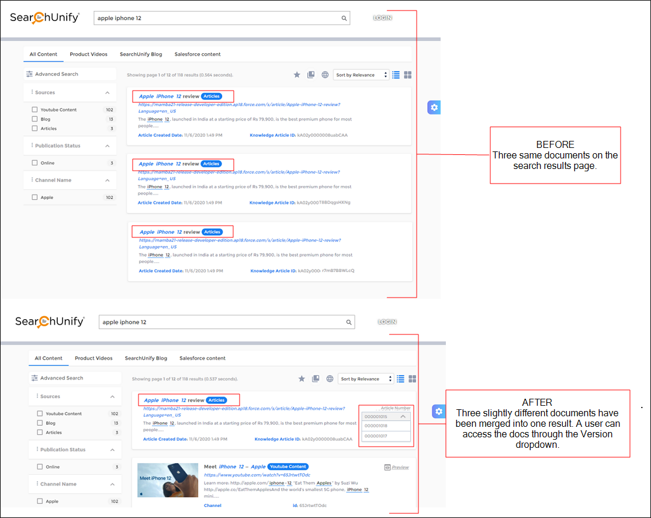Click the star favorites icon in BEFORE panel
Screen dimensions: 651x518
click(x=297, y=75)
